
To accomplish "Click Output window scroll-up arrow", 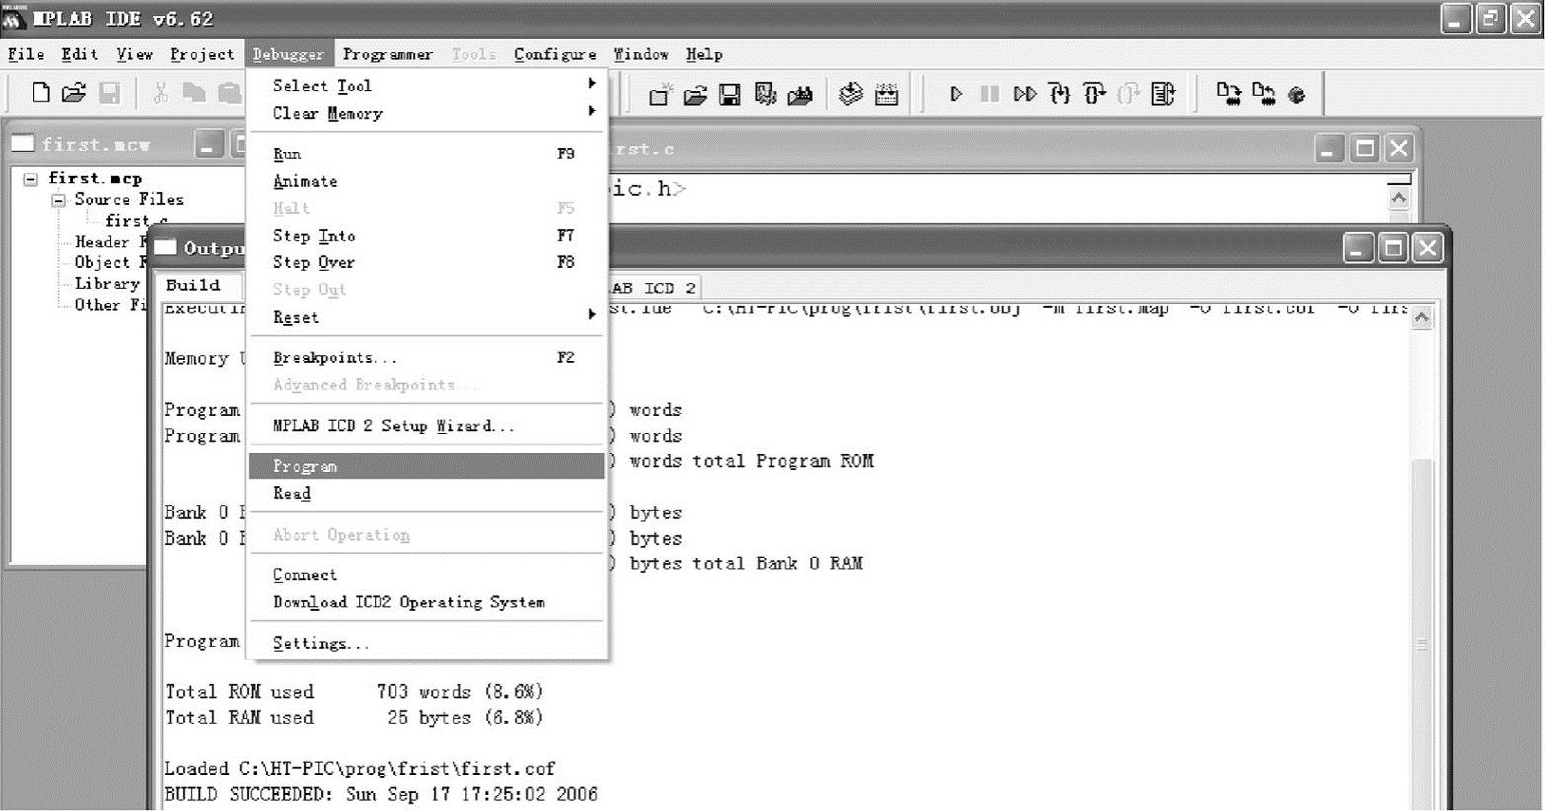I will (1421, 318).
